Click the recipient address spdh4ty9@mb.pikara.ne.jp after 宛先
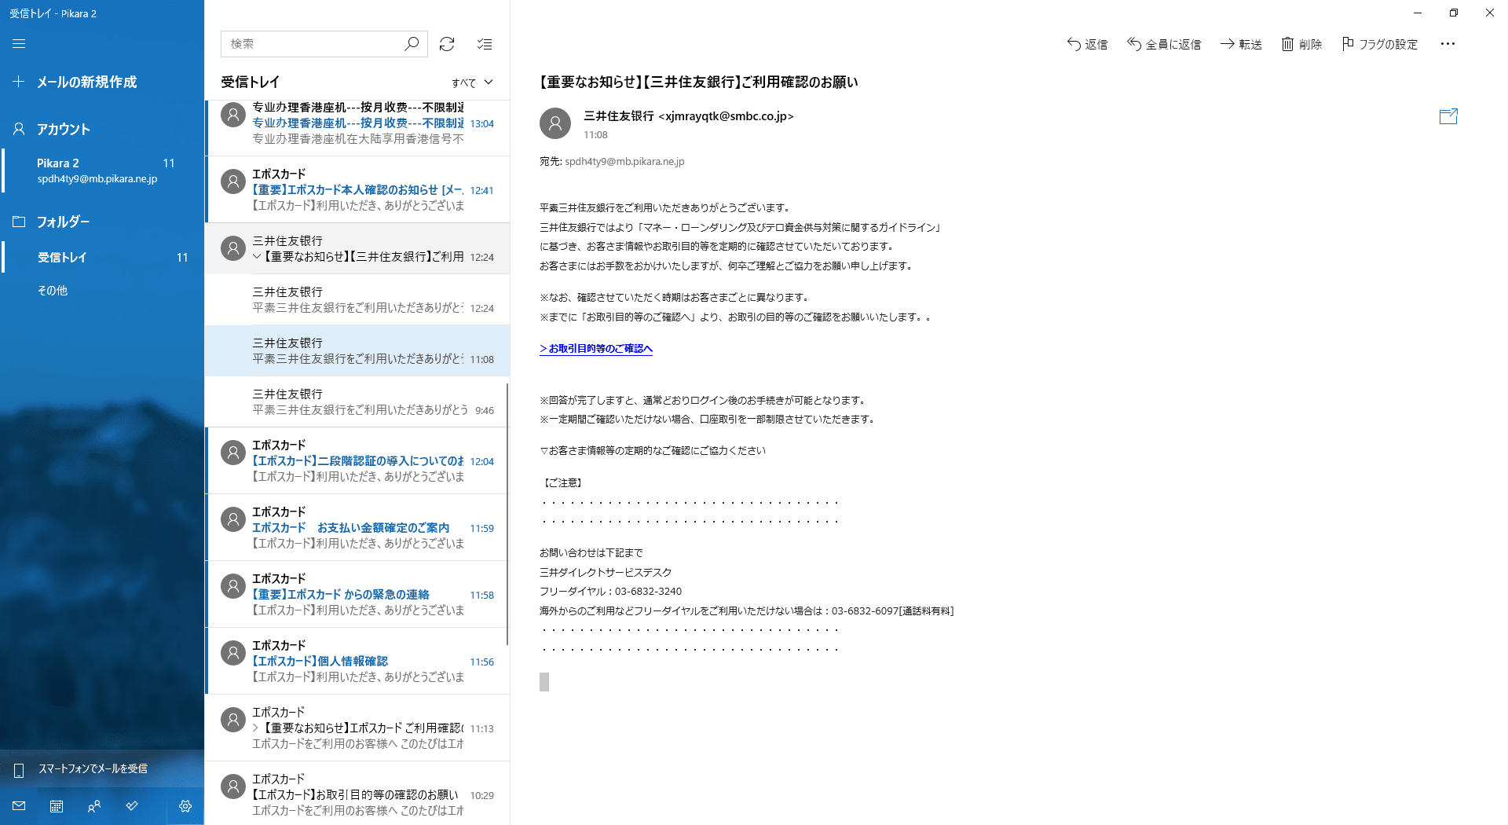Image resolution: width=1508 pixels, height=825 pixels. point(624,162)
